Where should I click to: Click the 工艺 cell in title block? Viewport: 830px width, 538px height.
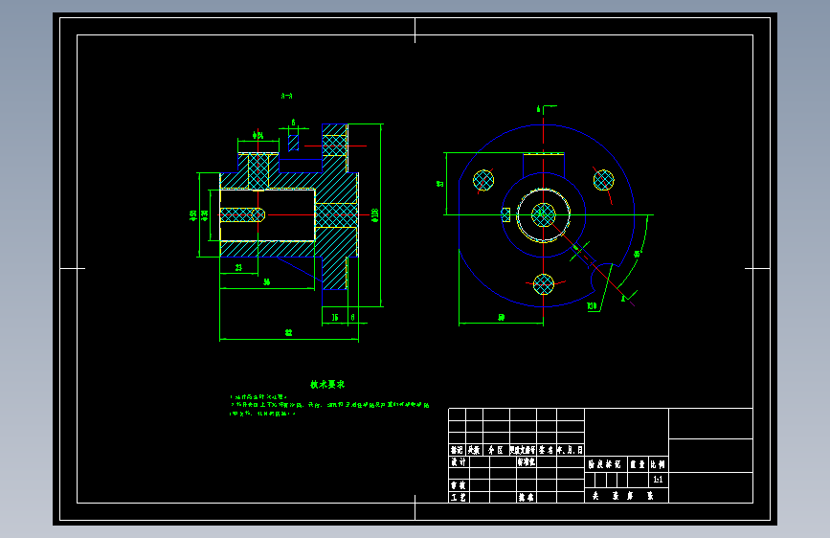coord(459,497)
